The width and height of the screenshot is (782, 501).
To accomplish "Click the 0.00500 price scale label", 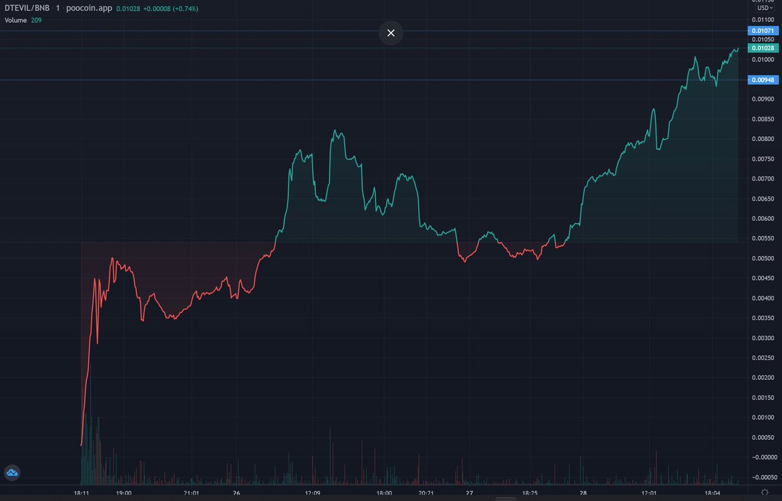I will pos(762,259).
